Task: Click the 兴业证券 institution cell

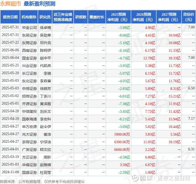Action: [x=29, y=66]
